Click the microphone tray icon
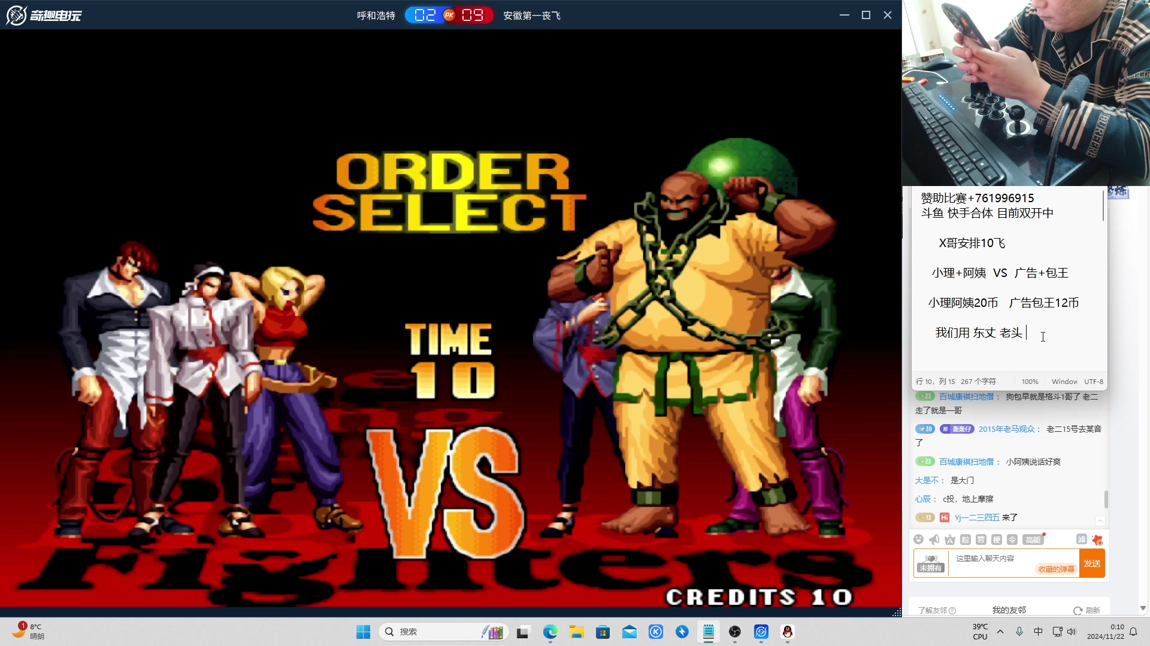The width and height of the screenshot is (1150, 646). 1019,632
